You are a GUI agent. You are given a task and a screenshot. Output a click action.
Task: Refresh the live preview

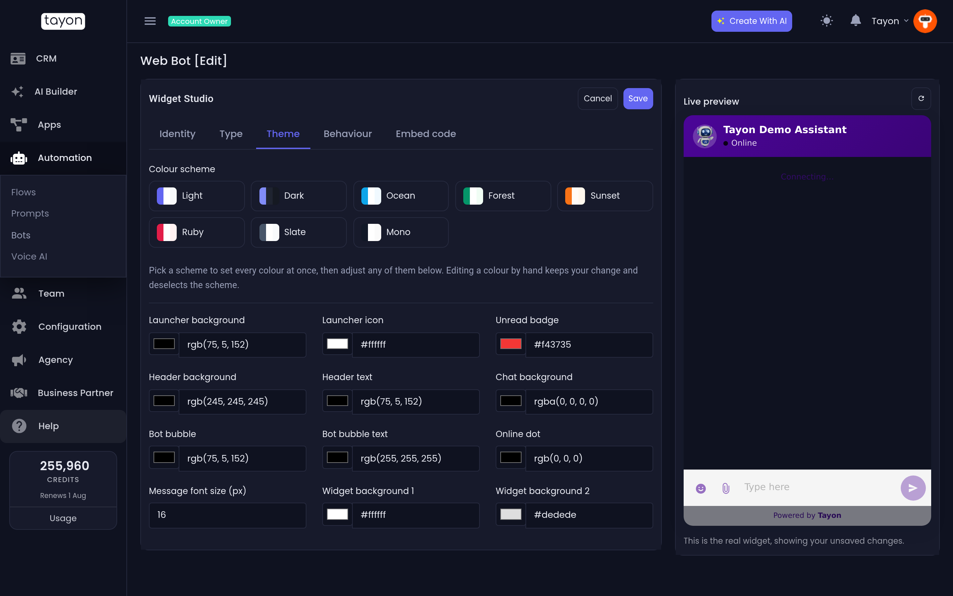921,99
